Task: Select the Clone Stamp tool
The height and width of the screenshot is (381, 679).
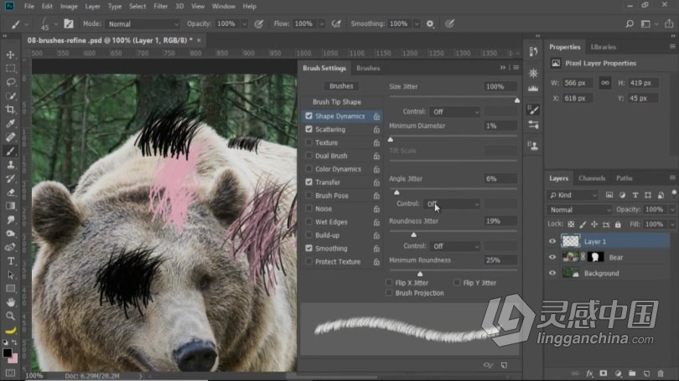Action: tap(11, 165)
